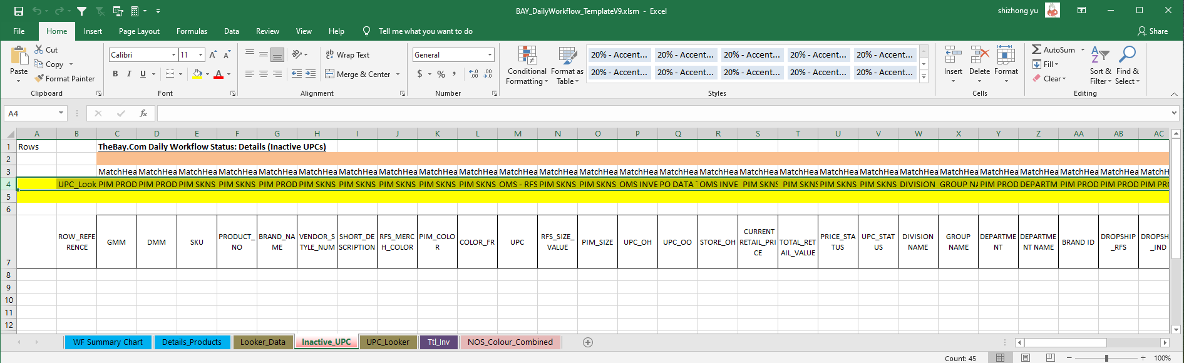Increase font size with larger A icon
Screen dimensions: 1184x363
[x=213, y=55]
